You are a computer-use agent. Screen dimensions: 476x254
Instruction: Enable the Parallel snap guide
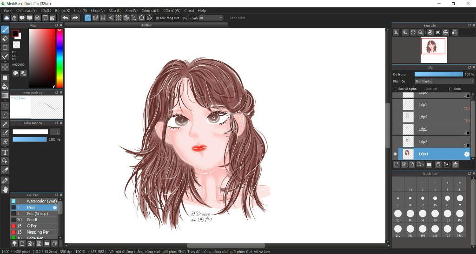tap(95, 18)
